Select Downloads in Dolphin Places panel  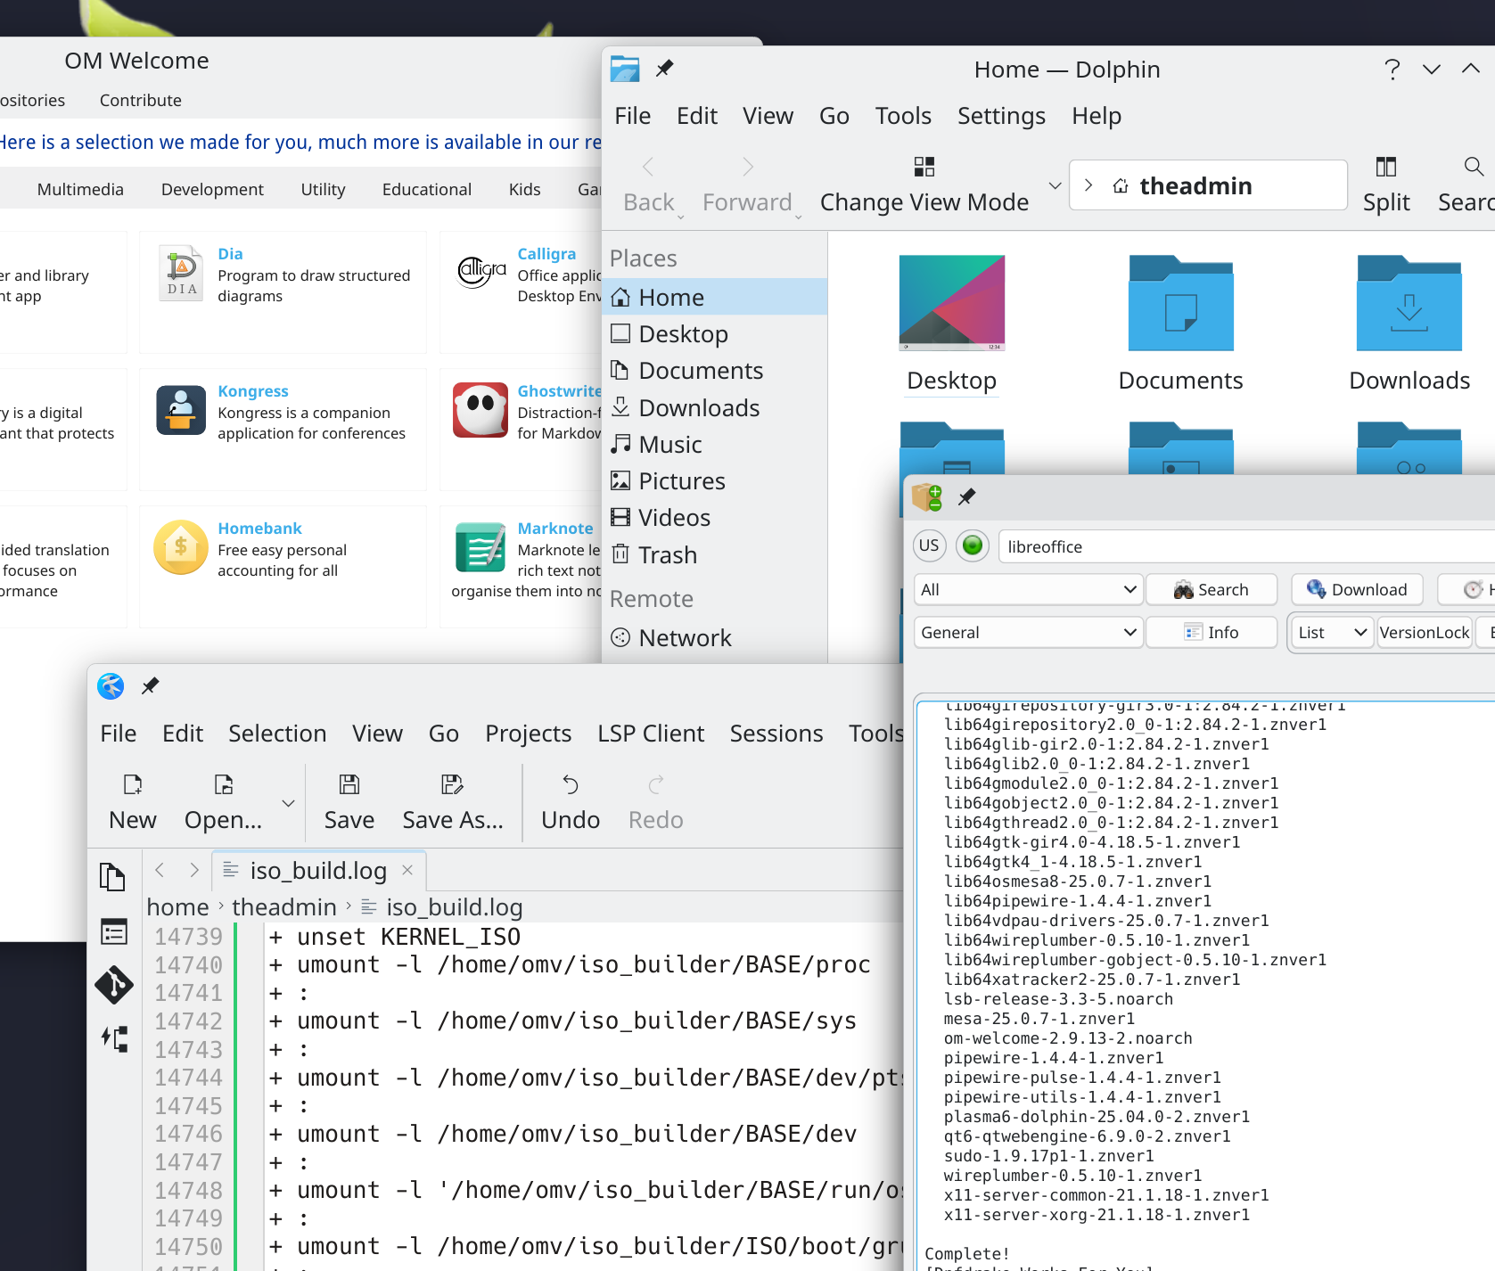coord(699,407)
